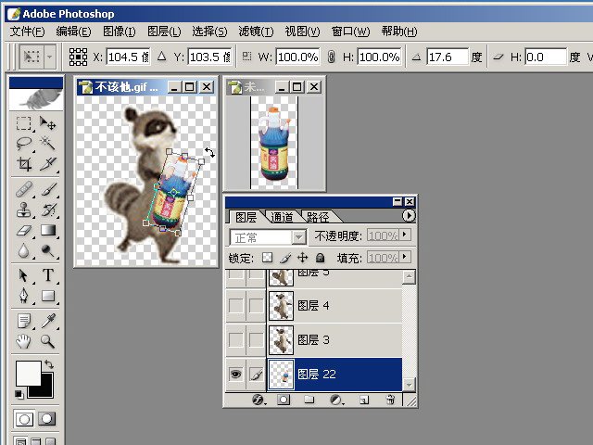Open the Image menu
The width and height of the screenshot is (593, 445).
coord(120,31)
